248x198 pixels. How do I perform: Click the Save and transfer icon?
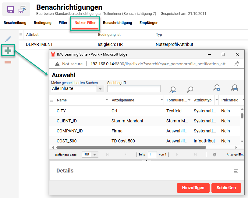(22, 10)
